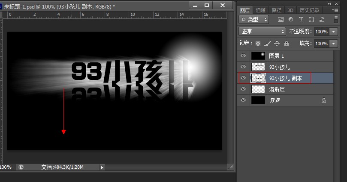Hide the 图层 1 layer
The width and height of the screenshot is (347, 182).
(x=243, y=56)
